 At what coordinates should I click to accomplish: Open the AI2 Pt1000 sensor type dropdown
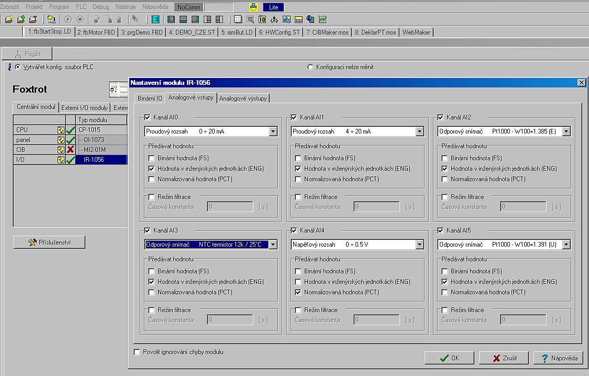tap(566, 131)
